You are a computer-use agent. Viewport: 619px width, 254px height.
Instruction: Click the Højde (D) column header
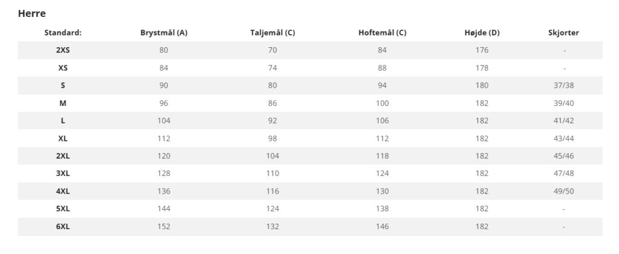[482, 33]
